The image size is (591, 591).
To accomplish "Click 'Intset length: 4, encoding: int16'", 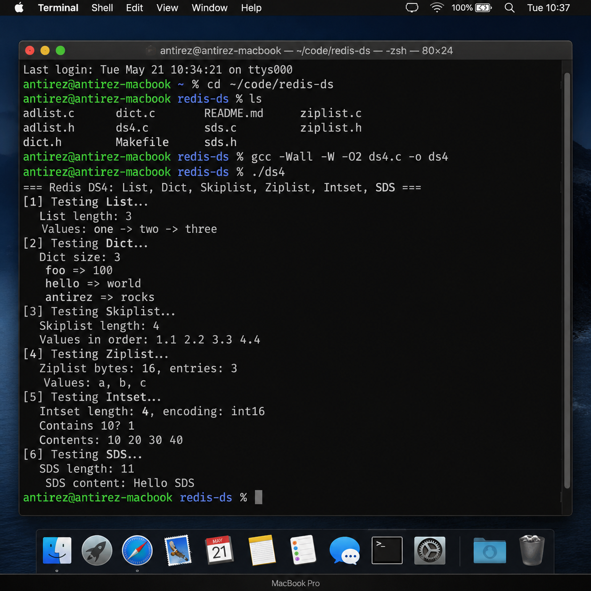I will [x=152, y=411].
